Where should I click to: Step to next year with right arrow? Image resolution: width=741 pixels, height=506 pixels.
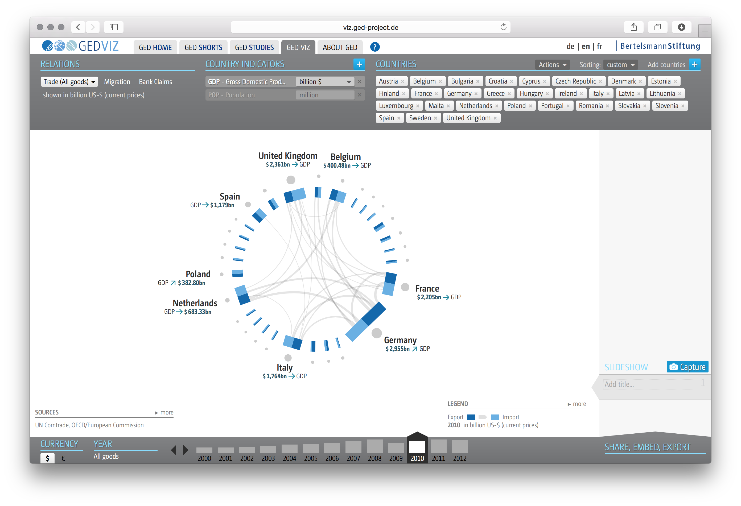click(x=186, y=450)
